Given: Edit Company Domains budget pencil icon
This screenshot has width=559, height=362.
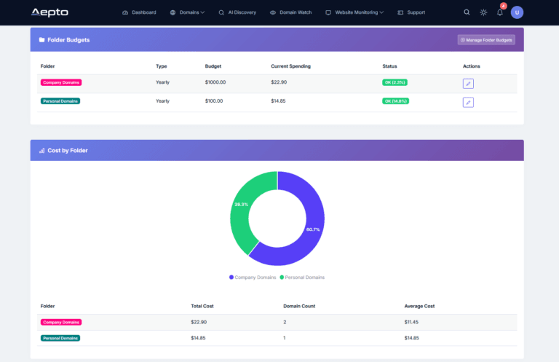Looking at the screenshot, I should click(x=468, y=84).
